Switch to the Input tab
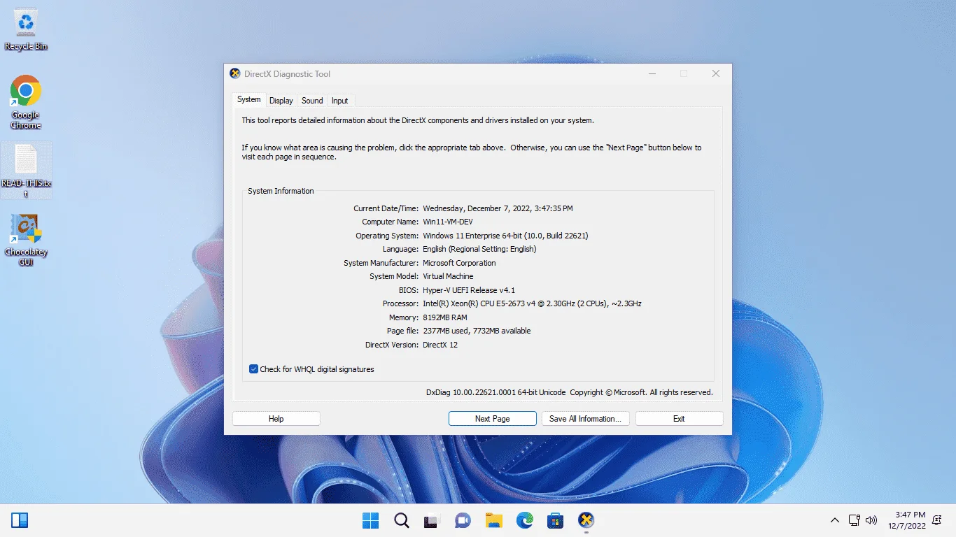This screenshot has width=956, height=537. pyautogui.click(x=340, y=101)
